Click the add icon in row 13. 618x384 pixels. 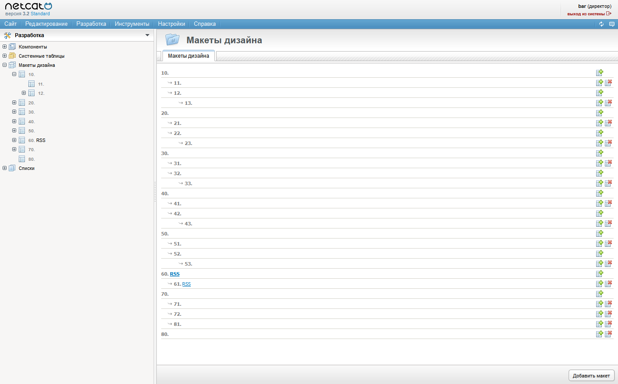coord(600,103)
